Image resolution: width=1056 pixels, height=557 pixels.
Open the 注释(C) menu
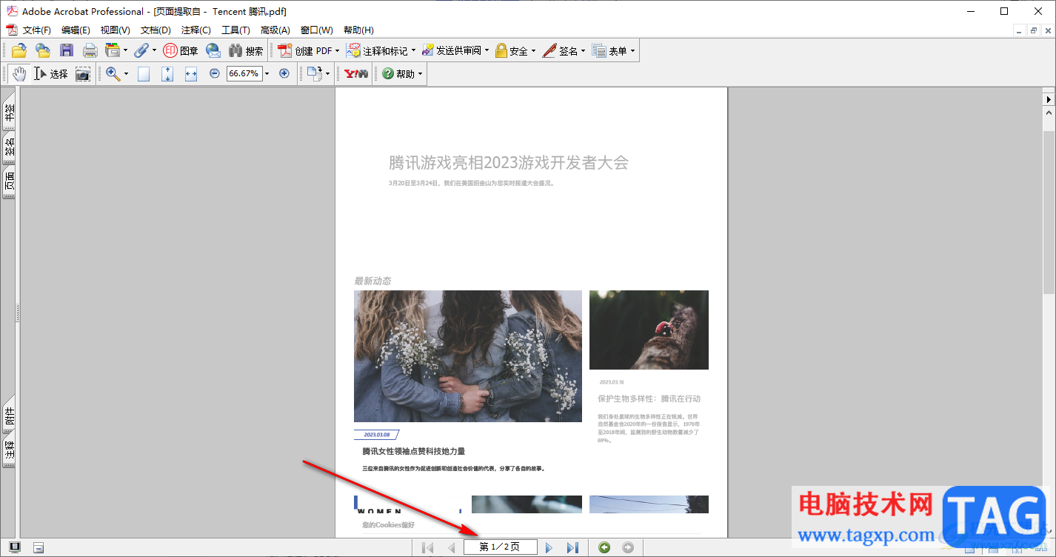[x=196, y=30]
